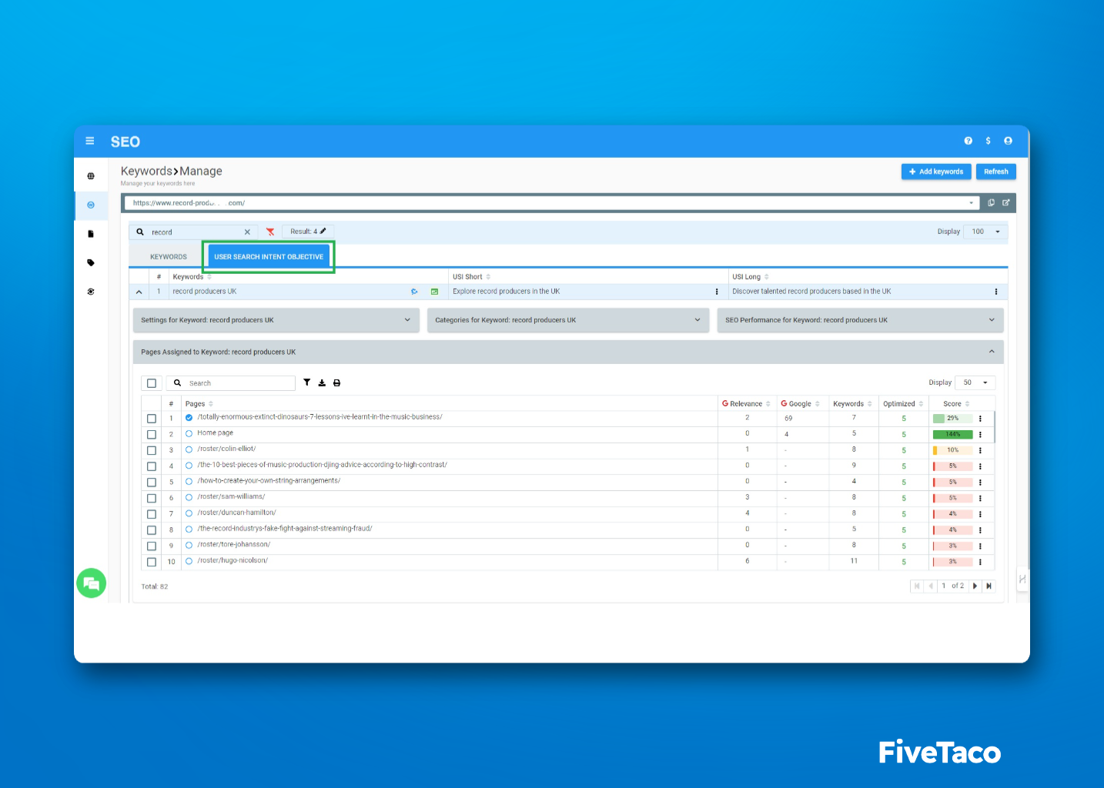
Task: Check the box for /roster/duncan-hamilton/ row
Action: pos(152,514)
